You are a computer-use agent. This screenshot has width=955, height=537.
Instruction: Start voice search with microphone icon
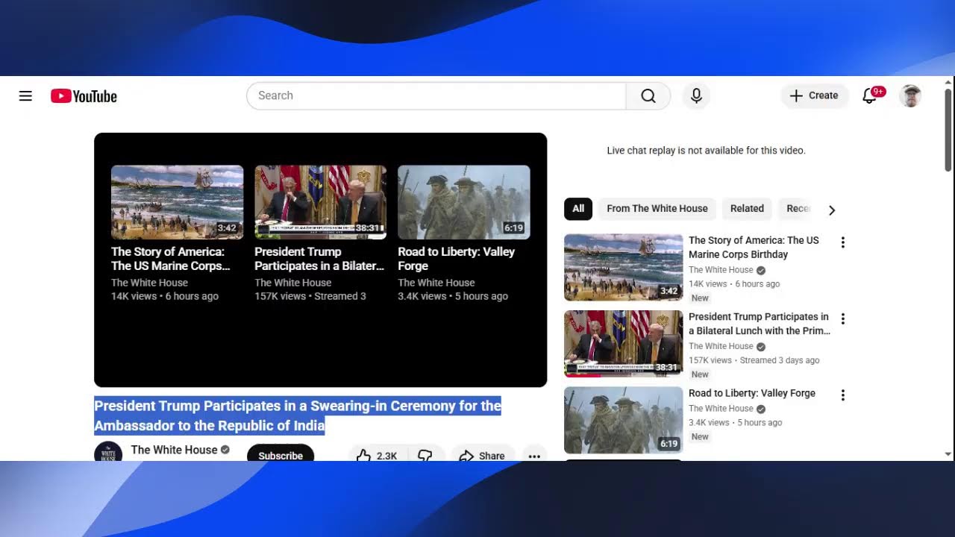coord(696,95)
